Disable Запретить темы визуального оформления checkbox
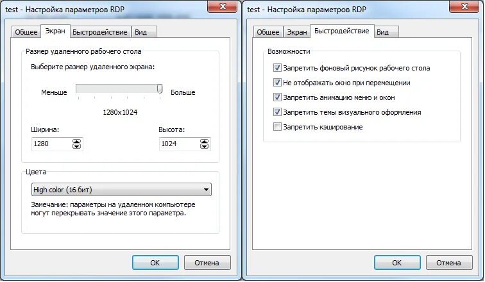This screenshot has height=282, width=485. [x=277, y=112]
